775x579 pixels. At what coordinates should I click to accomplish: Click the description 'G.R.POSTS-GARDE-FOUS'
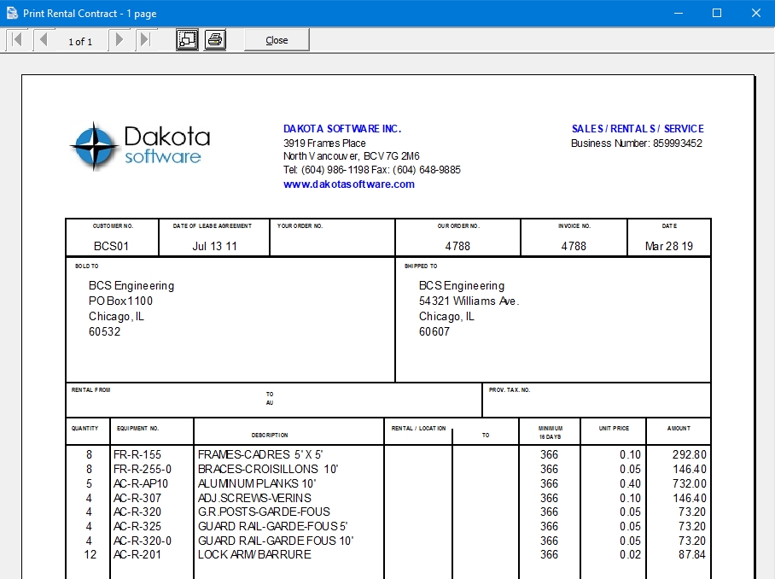coord(264,512)
